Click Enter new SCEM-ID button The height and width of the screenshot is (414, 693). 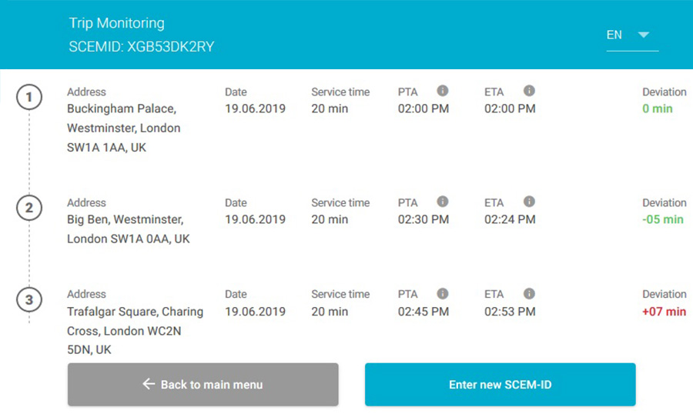pos(500,385)
